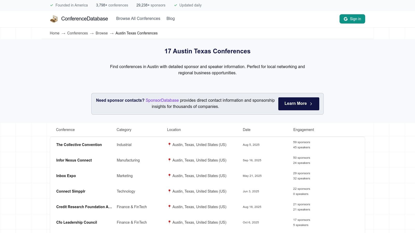Open the SponsorDatabase link

[x=162, y=100]
